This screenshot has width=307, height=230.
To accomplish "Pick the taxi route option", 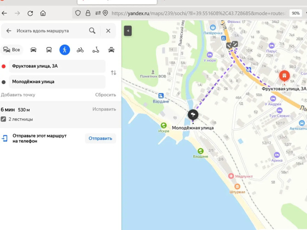I will (111, 50).
